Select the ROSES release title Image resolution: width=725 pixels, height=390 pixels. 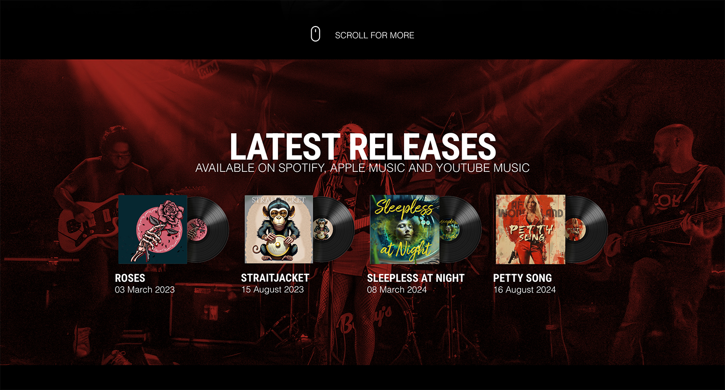[x=130, y=278]
